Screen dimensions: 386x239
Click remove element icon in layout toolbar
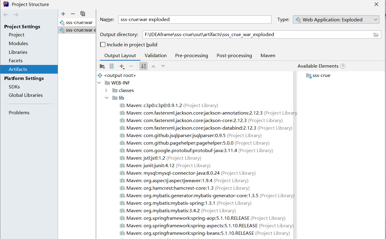(x=131, y=66)
